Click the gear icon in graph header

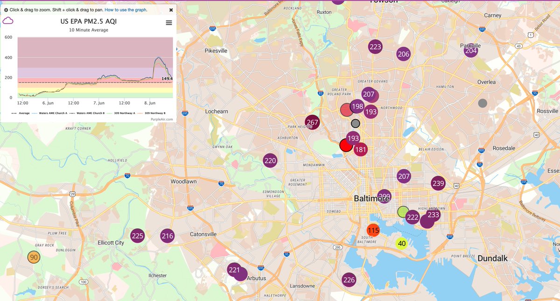[6, 10]
